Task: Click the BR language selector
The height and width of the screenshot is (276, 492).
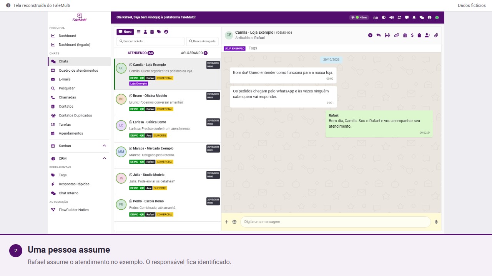Action: pyautogui.click(x=376, y=18)
